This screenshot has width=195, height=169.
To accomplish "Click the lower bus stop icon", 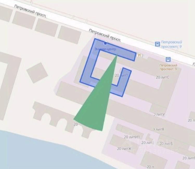I will click(x=168, y=60).
